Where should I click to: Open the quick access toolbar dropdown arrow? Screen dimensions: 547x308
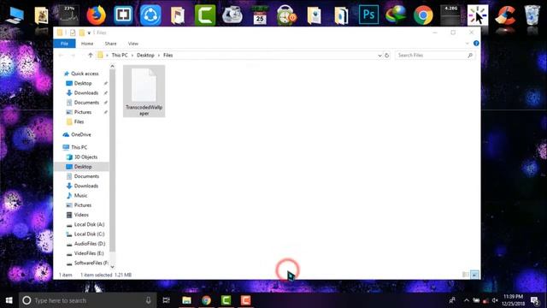pos(89,33)
